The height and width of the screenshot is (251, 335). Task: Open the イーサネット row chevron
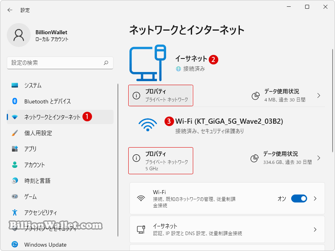tap(315, 230)
